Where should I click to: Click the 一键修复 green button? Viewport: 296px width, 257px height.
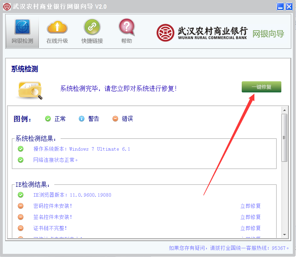point(262,87)
